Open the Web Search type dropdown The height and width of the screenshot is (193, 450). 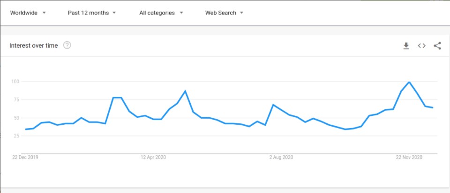[224, 13]
